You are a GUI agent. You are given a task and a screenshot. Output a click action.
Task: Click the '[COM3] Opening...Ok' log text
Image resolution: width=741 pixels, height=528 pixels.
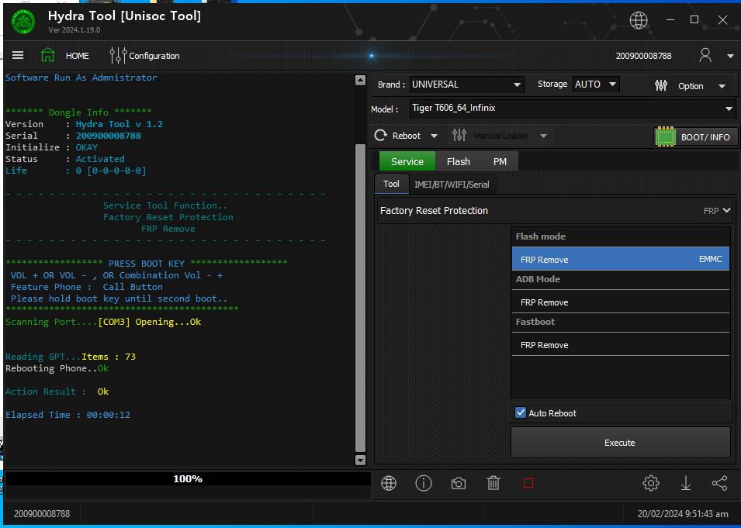(x=149, y=322)
